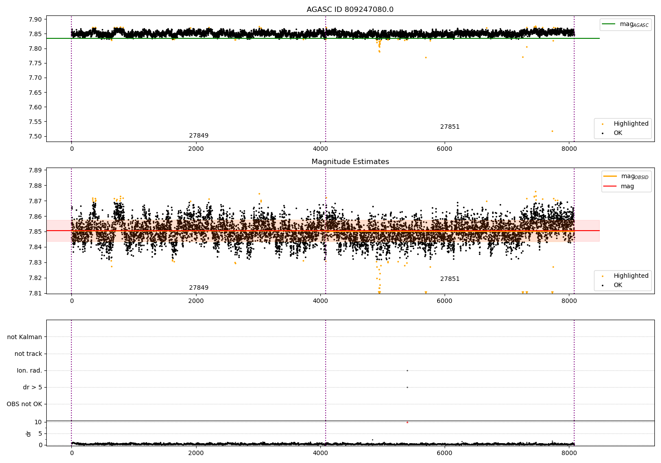Viewport: 661px width, 463px height.
Task: Click the '7.82' tick on Magnitude Estimates axis
Action: (x=35, y=278)
